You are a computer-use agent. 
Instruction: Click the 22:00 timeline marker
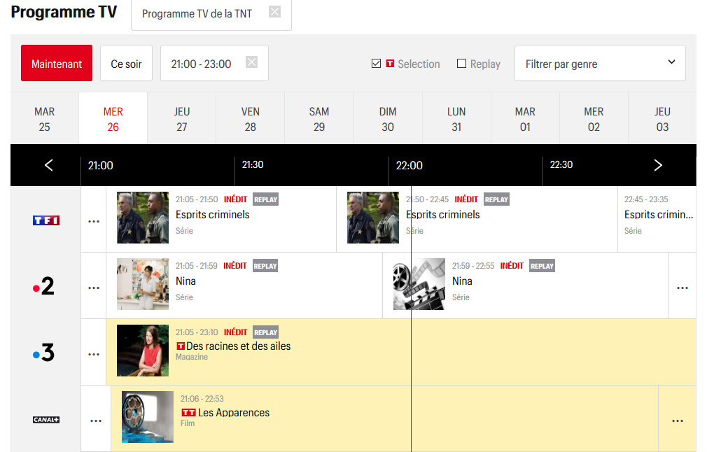(x=409, y=165)
